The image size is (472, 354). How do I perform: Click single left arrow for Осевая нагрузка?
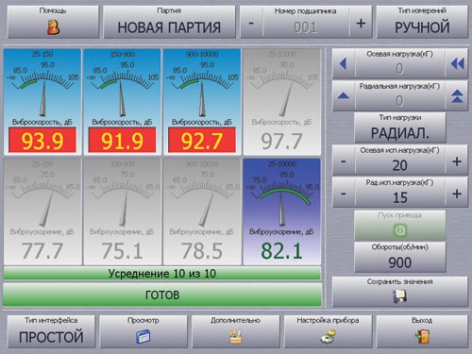click(x=344, y=64)
